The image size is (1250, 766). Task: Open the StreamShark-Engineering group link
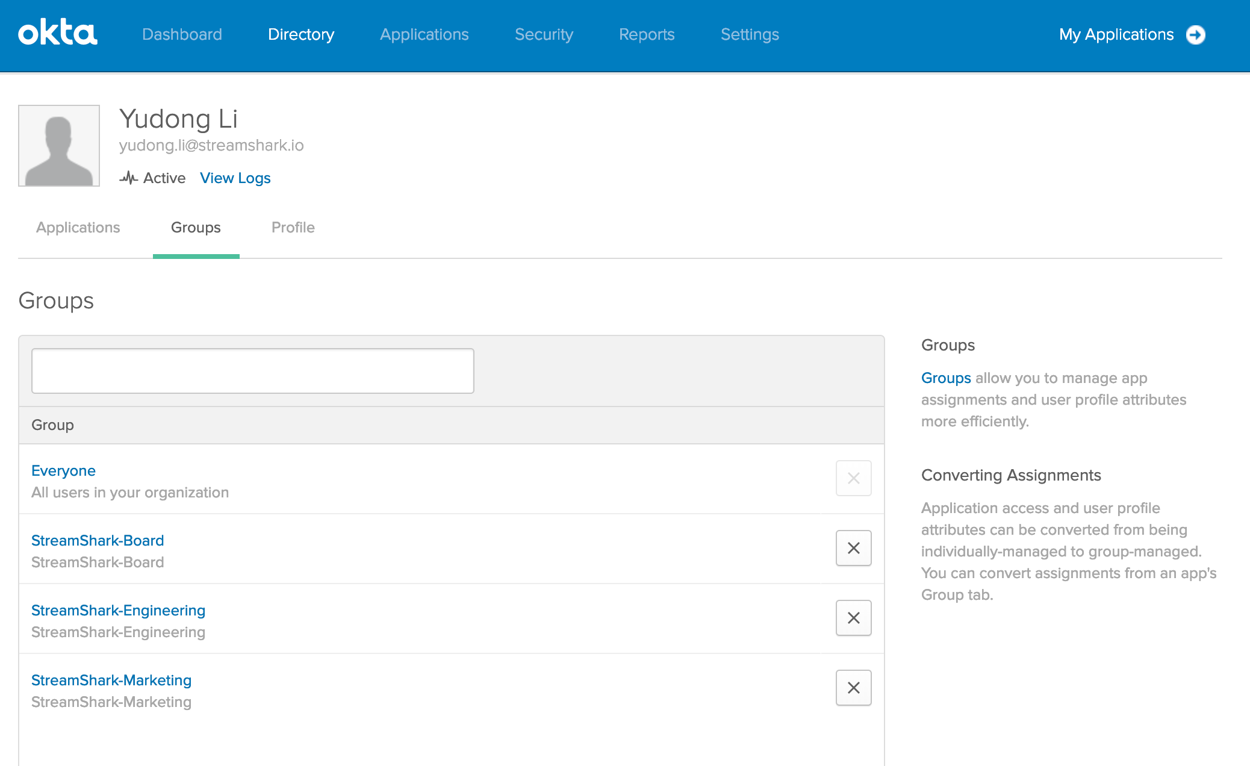point(118,610)
